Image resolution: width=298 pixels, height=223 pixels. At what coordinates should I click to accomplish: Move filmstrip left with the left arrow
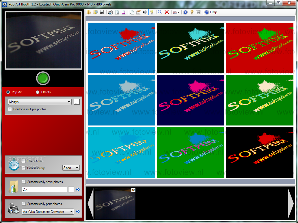point(91,203)
